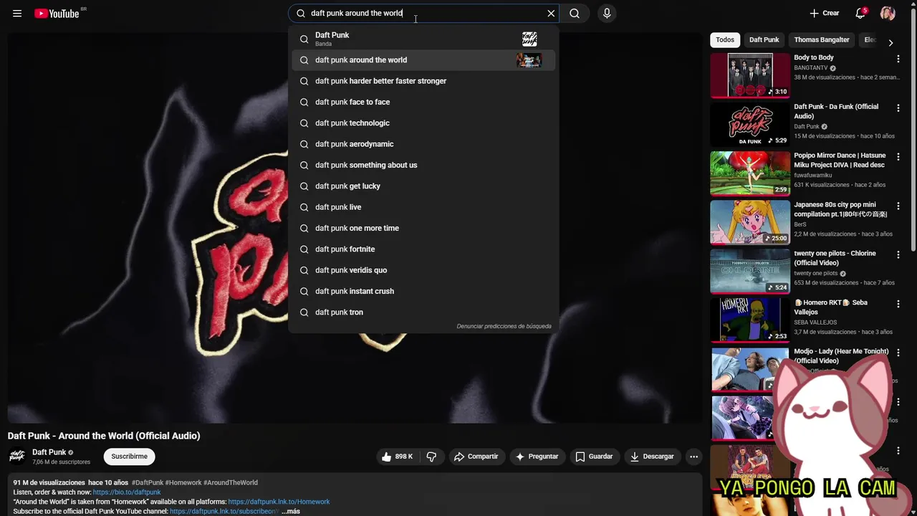Open options for Da Funk video
This screenshot has height=516, width=917.
pos(898,107)
